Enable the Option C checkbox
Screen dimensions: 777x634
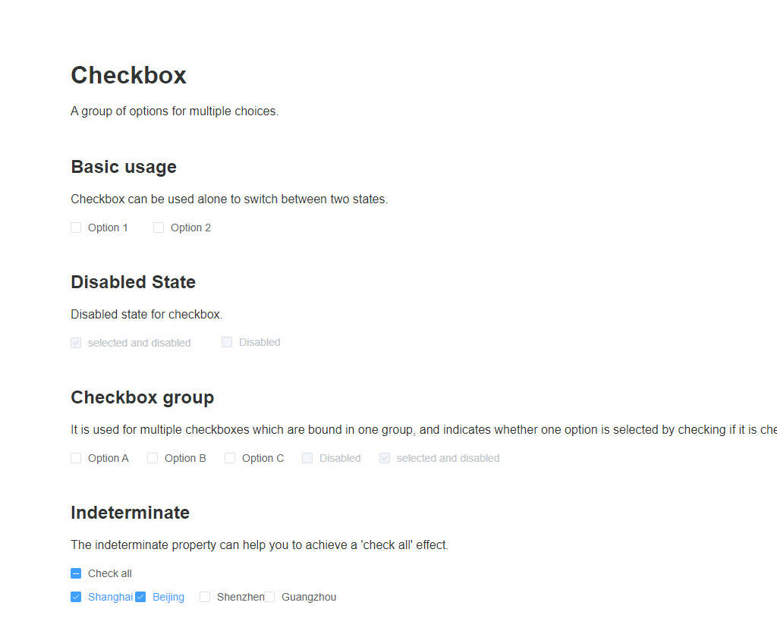click(230, 458)
